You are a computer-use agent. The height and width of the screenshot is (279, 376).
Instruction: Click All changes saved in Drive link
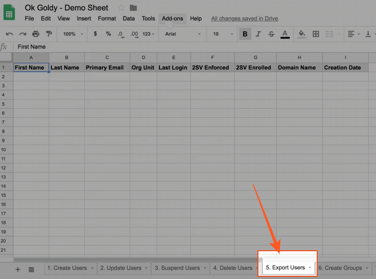click(244, 18)
